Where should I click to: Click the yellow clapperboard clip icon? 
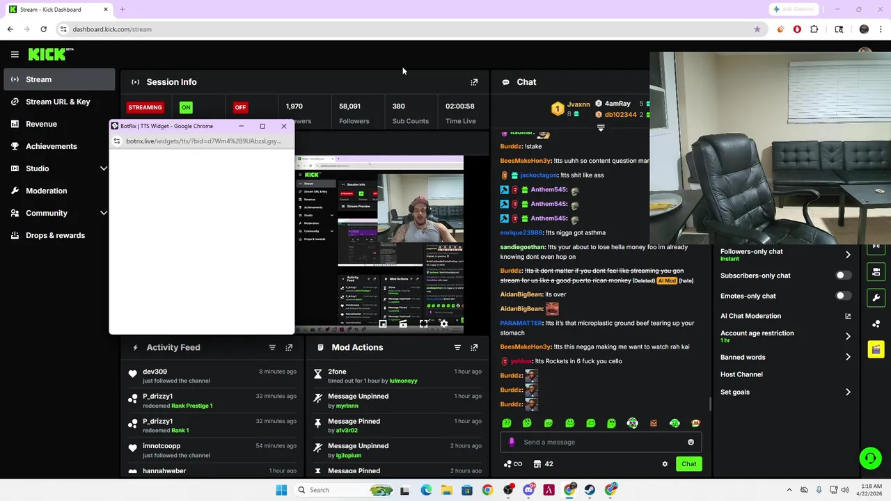coord(876,349)
